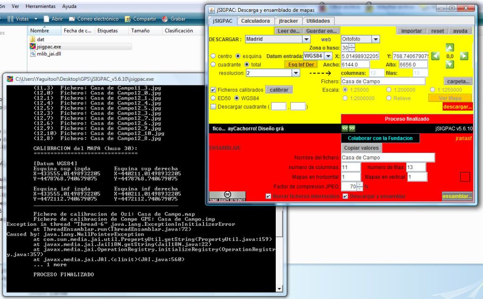
Task: Click the JPEG compression factor spinner
Action: 359,187
